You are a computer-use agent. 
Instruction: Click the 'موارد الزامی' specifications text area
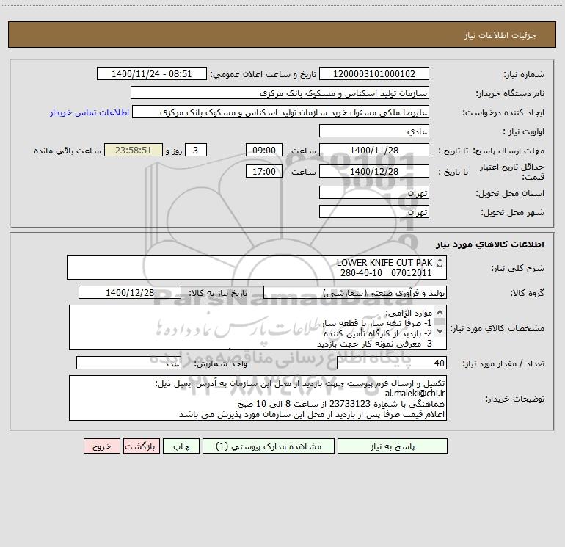(x=258, y=327)
